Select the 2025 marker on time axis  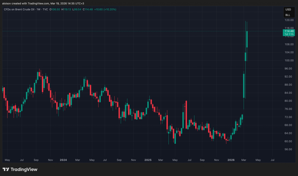point(148,160)
